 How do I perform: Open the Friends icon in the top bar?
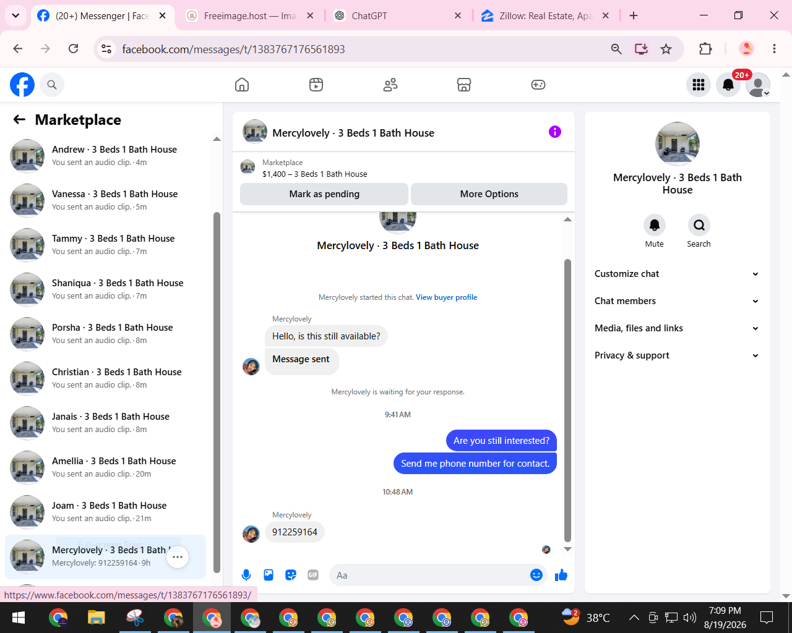tap(390, 85)
